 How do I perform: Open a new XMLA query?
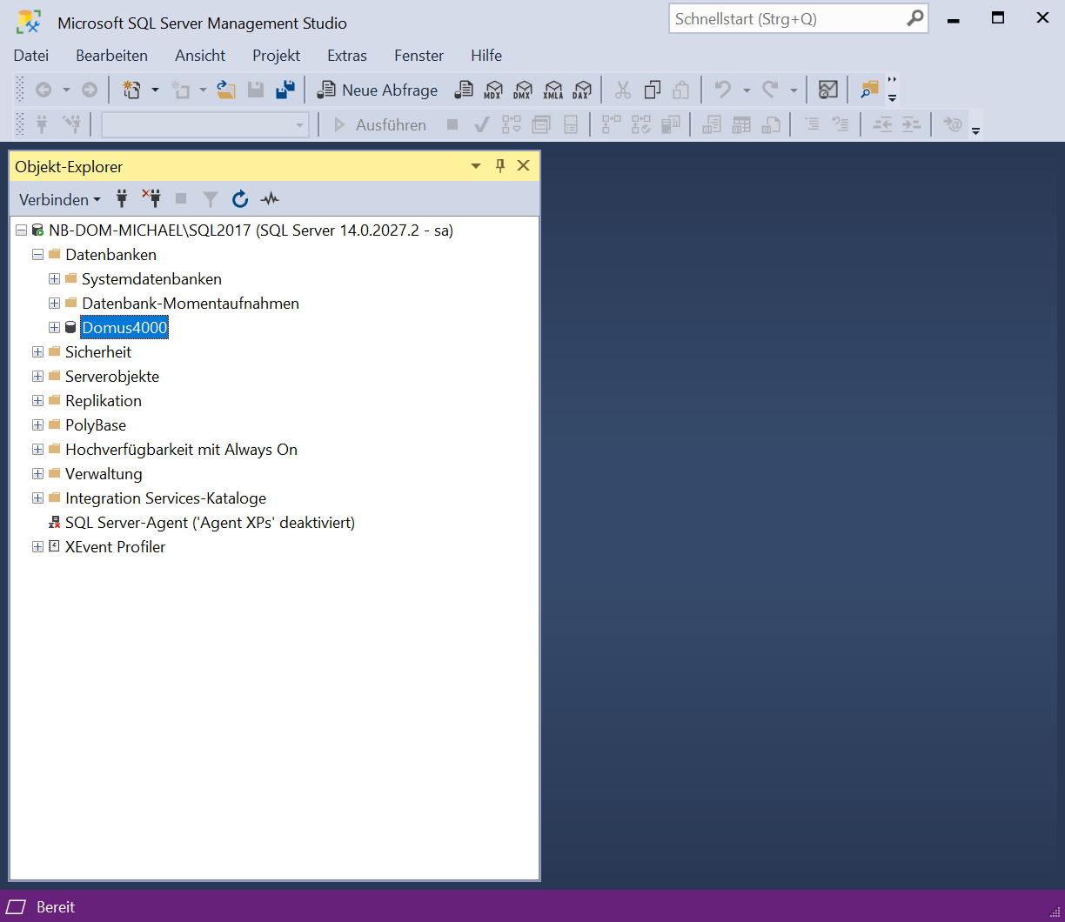(553, 90)
